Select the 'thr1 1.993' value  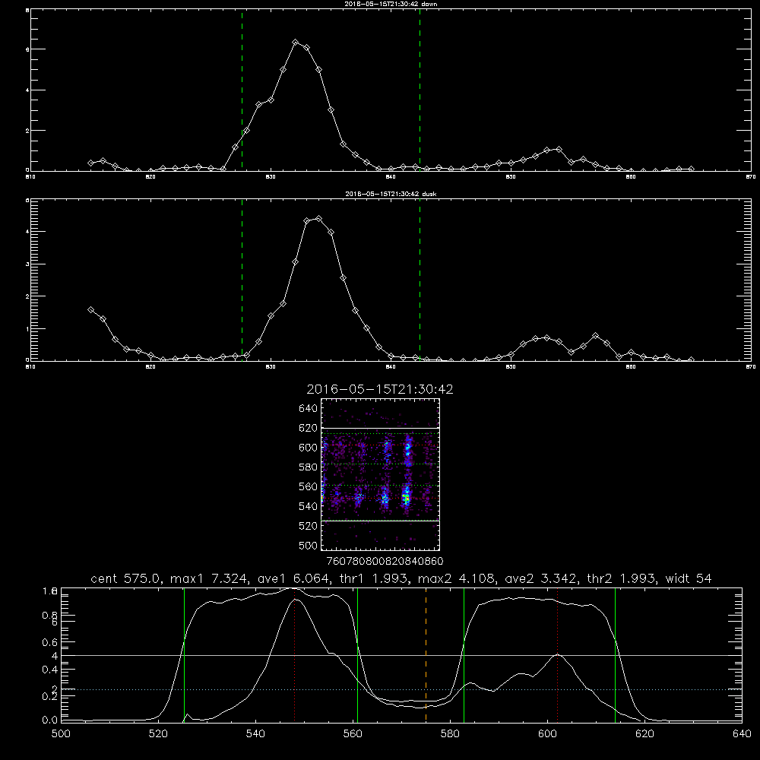[374, 578]
